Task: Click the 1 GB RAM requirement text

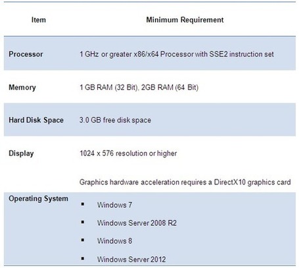Action: point(139,88)
